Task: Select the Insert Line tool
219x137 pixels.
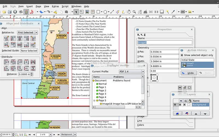Action: coord(112,12)
